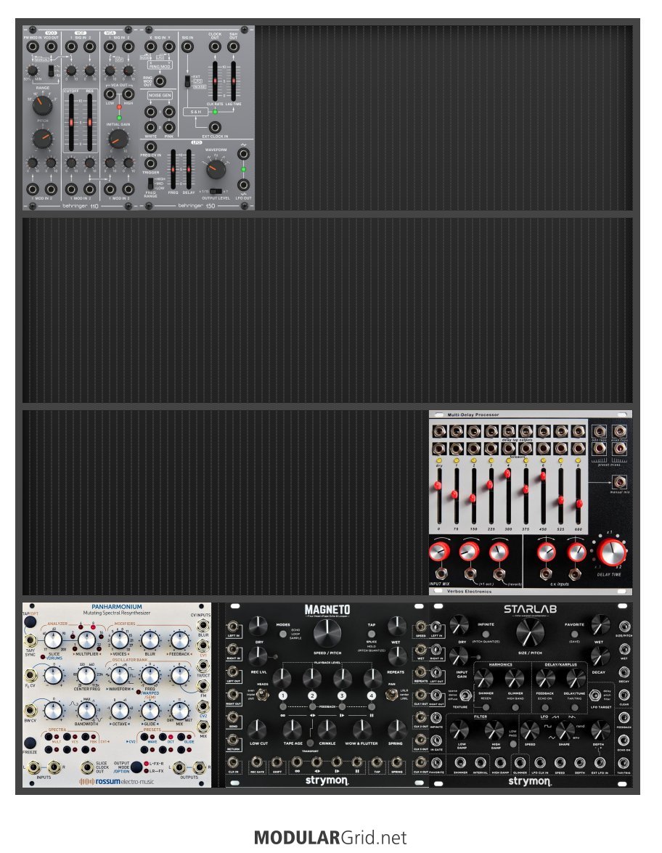Click the 1V/OCT jack on Panharmonium

[x=203, y=666]
